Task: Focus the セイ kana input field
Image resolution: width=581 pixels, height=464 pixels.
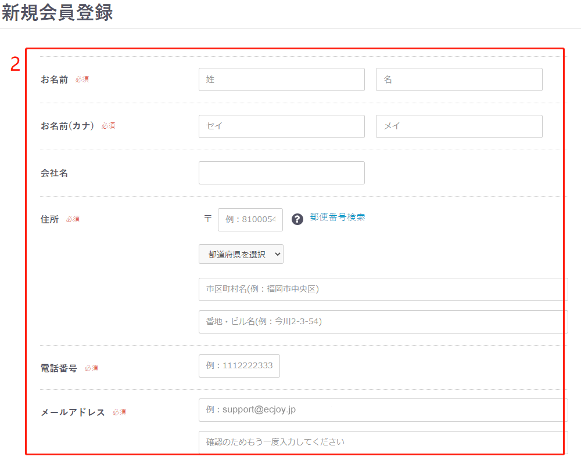Action: tap(281, 126)
